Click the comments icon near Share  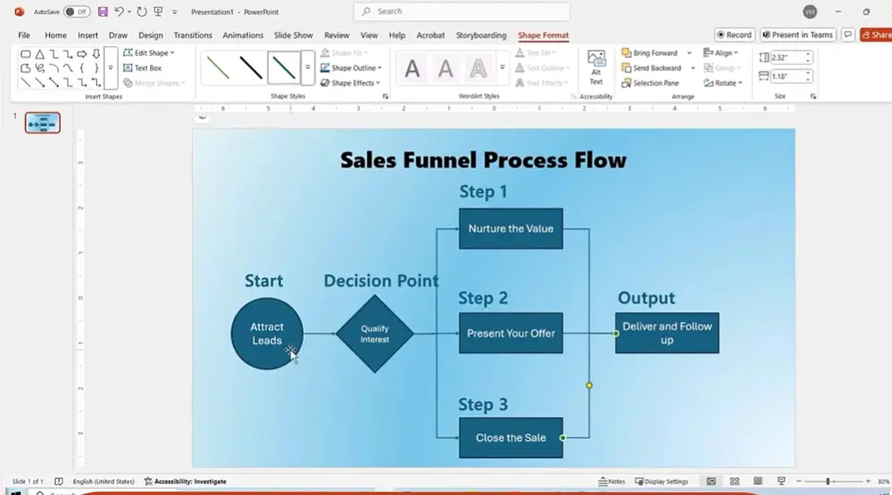click(x=847, y=35)
